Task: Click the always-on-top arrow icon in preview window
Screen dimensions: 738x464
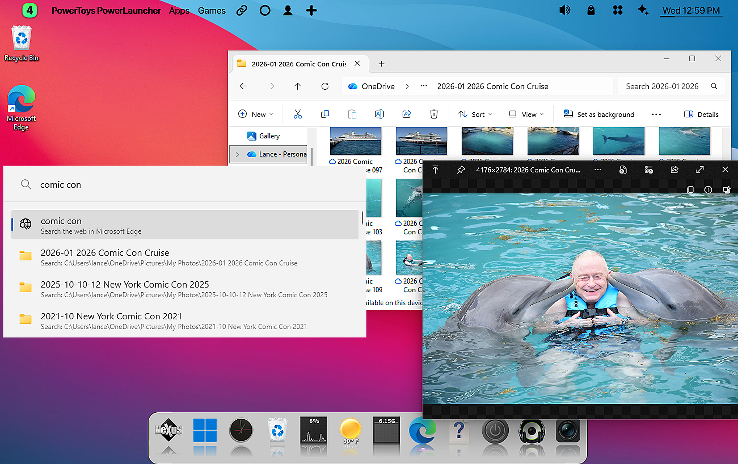Action: (435, 170)
